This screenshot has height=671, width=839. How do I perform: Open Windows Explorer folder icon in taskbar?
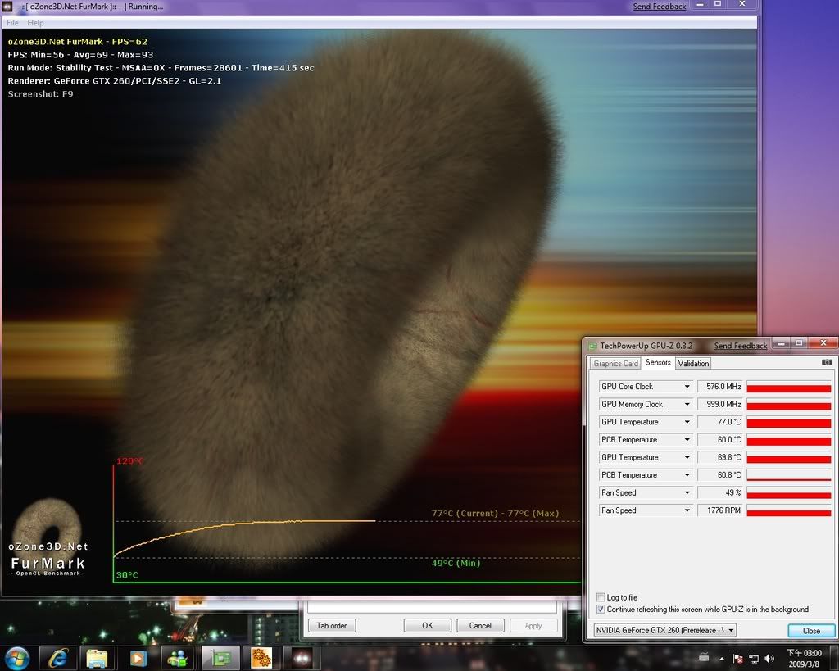[x=97, y=658]
